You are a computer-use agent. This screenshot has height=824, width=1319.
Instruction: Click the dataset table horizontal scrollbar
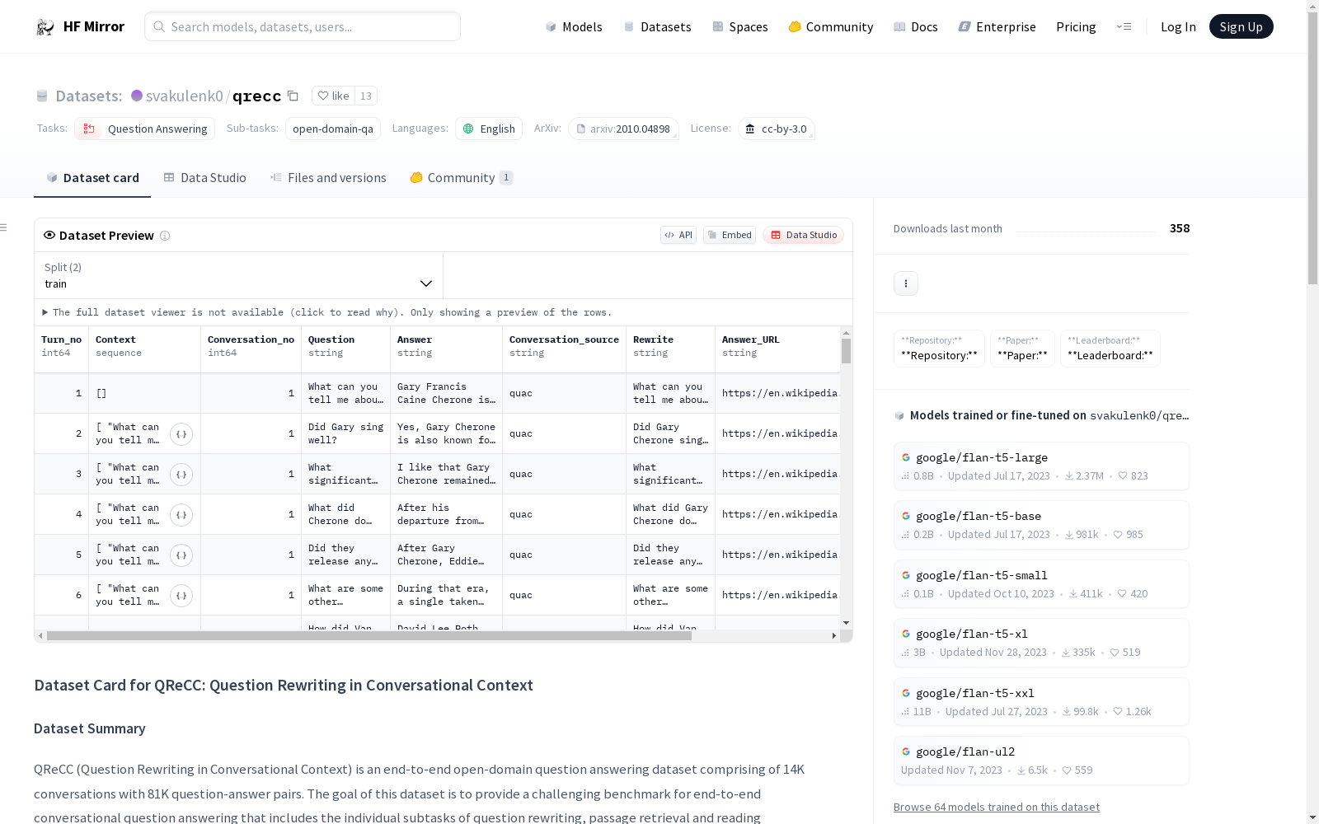(x=369, y=636)
